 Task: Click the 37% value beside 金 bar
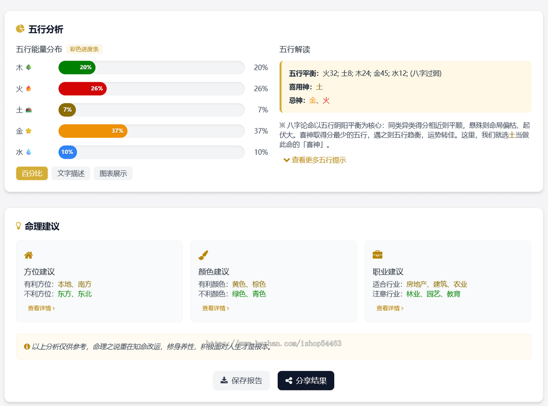click(261, 131)
